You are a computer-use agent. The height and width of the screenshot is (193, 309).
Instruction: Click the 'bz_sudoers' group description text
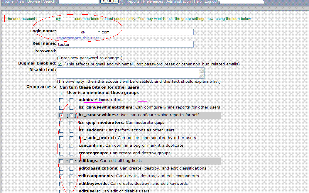point(126,130)
